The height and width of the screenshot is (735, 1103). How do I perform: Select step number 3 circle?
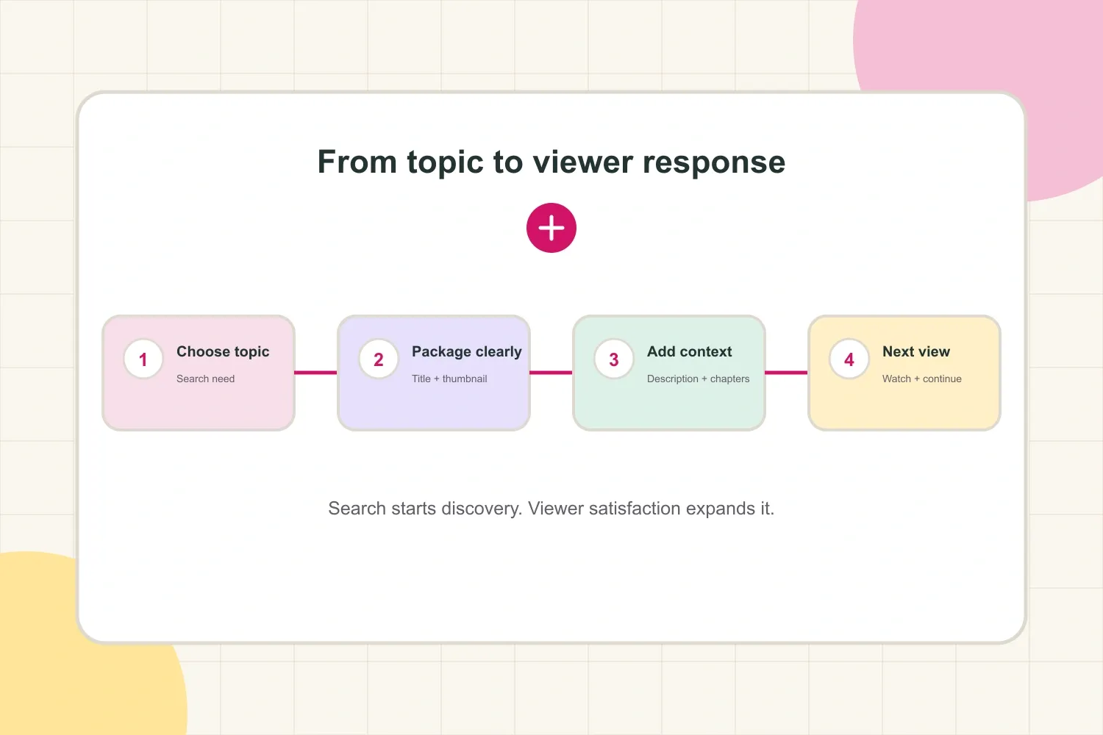coord(614,359)
